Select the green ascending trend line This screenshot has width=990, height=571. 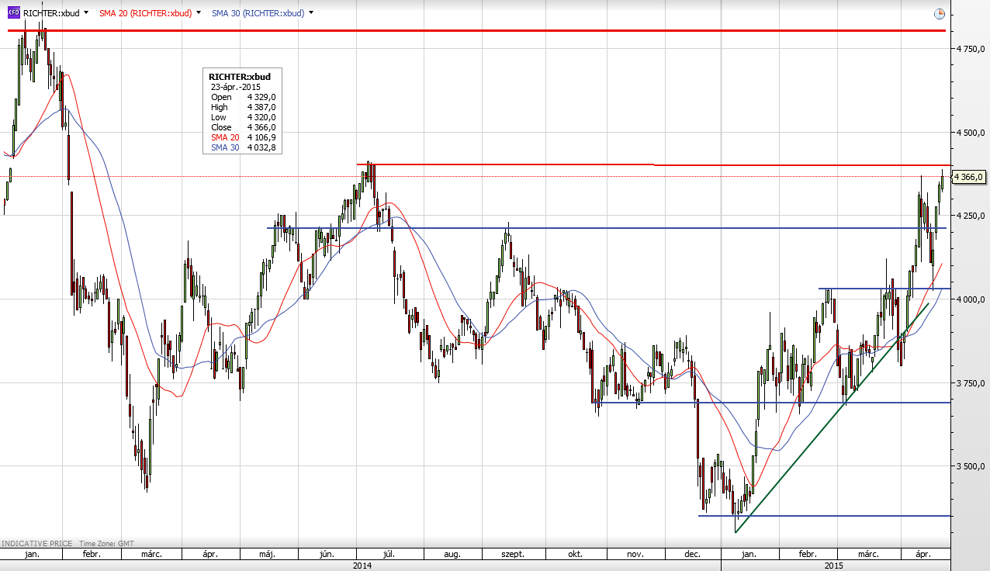[832, 418]
